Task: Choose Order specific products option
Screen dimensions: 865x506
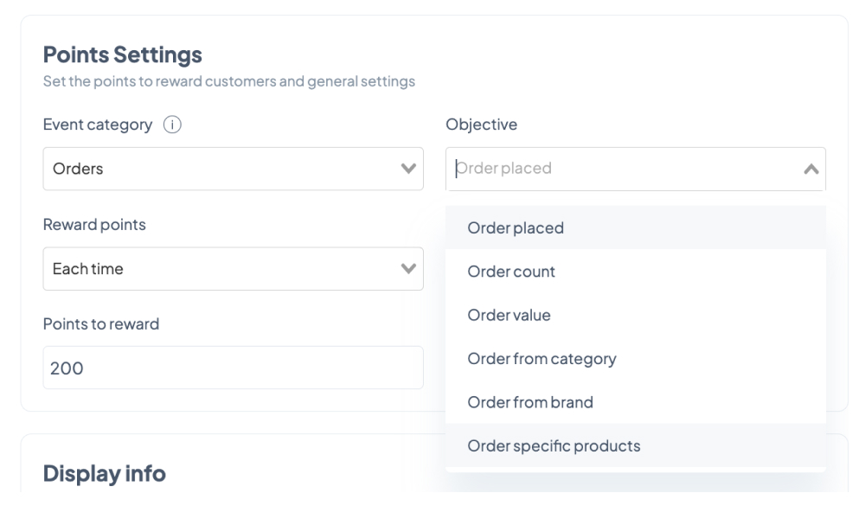Action: 636,445
